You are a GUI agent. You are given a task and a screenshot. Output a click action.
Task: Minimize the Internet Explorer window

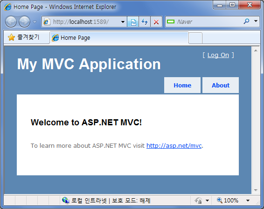pyautogui.click(x=220, y=5)
